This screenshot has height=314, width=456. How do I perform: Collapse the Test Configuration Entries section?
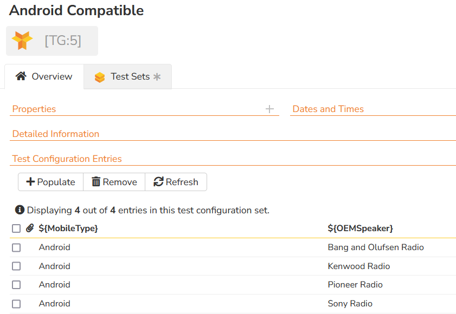pyautogui.click(x=67, y=159)
